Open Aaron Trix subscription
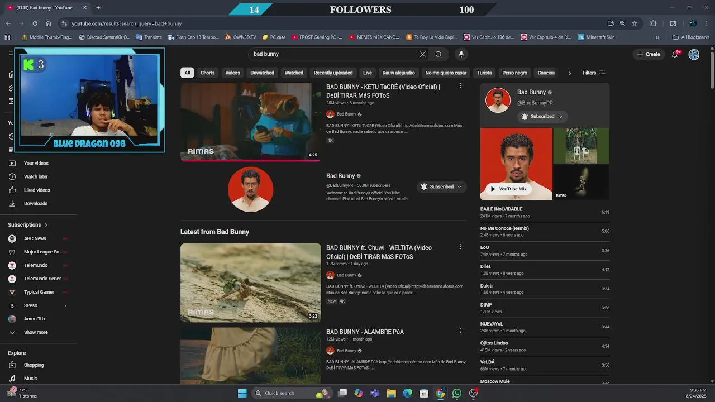Screen dimensions: 715x402 35,319
